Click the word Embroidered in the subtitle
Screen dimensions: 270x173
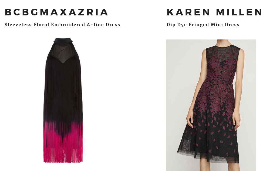pyautogui.click(x=68, y=25)
